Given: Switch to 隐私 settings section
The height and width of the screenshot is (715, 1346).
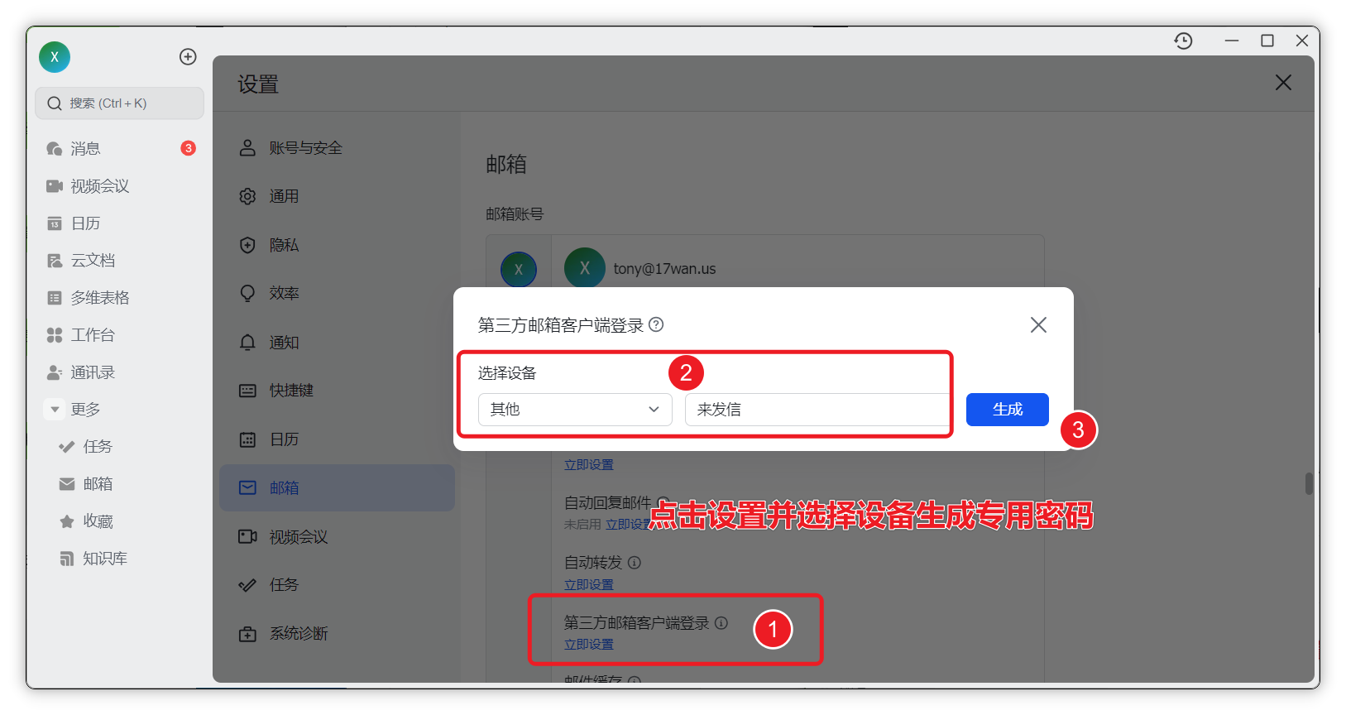Looking at the screenshot, I should [x=283, y=245].
